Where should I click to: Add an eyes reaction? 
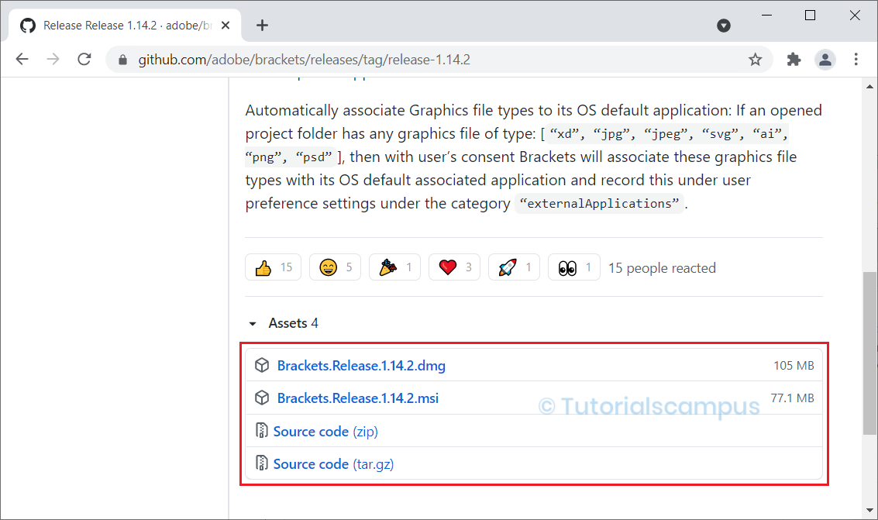point(574,267)
